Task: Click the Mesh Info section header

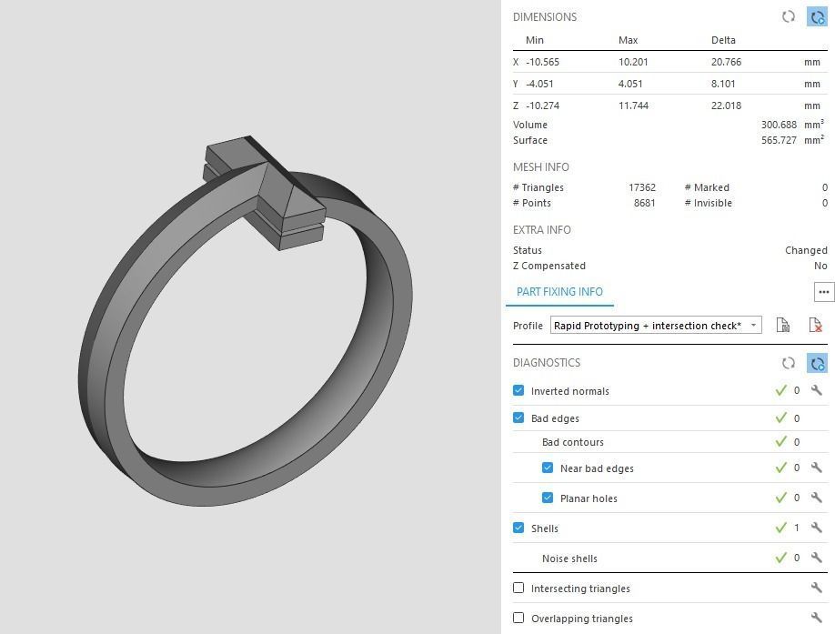Action: coord(541,167)
